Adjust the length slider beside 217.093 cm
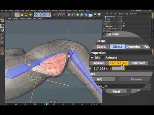Viewport: 154px width, 115px height. (132, 68)
